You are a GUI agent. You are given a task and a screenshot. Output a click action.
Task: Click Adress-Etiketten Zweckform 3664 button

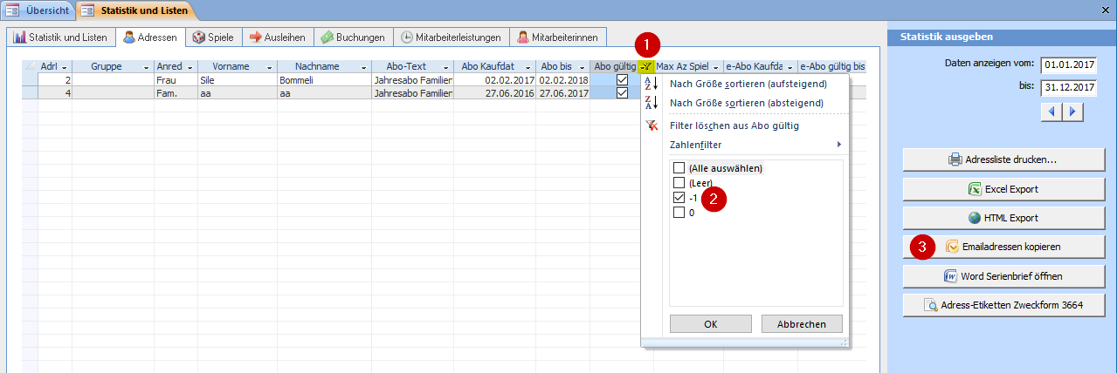(1003, 305)
